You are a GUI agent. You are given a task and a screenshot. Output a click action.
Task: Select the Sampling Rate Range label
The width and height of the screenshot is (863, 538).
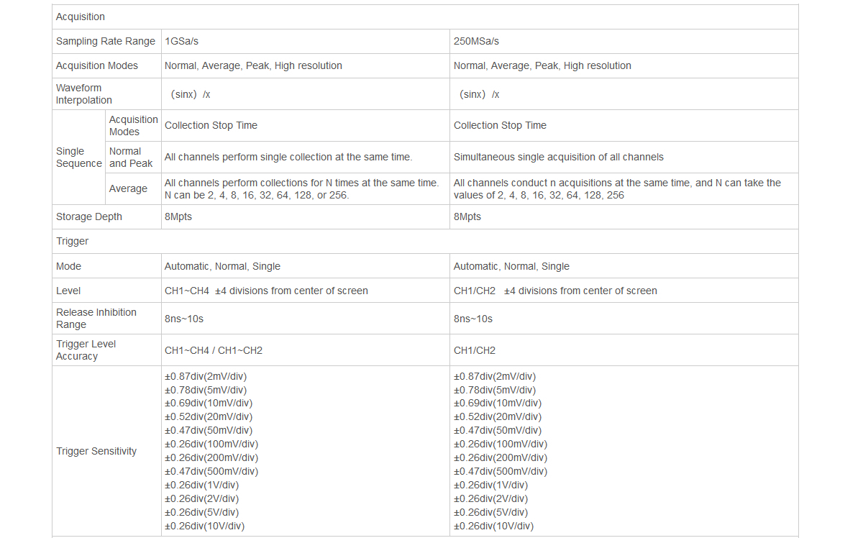[106, 41]
